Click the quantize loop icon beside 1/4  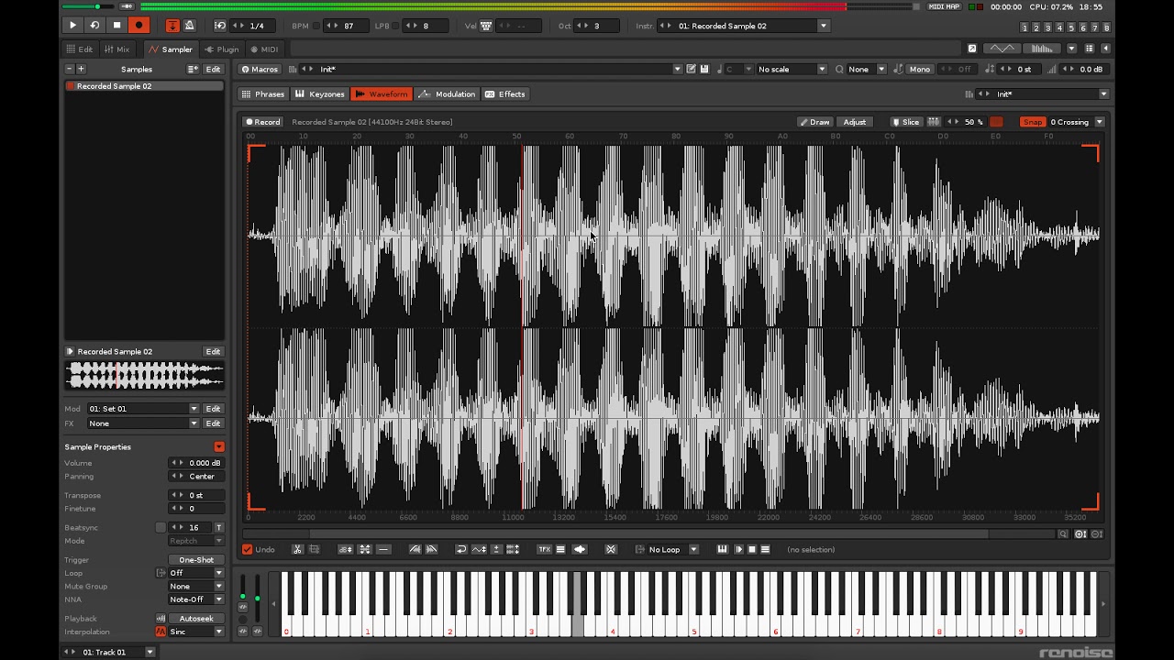(220, 26)
